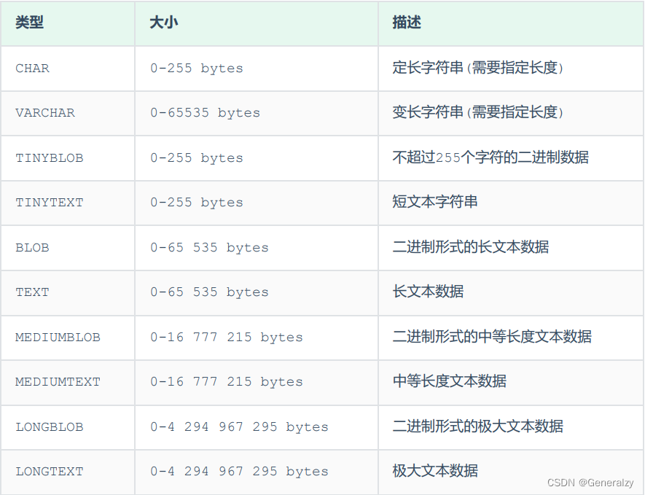Click description 定长字符串(需要指定长度)
The image size is (645, 495).
(x=477, y=68)
